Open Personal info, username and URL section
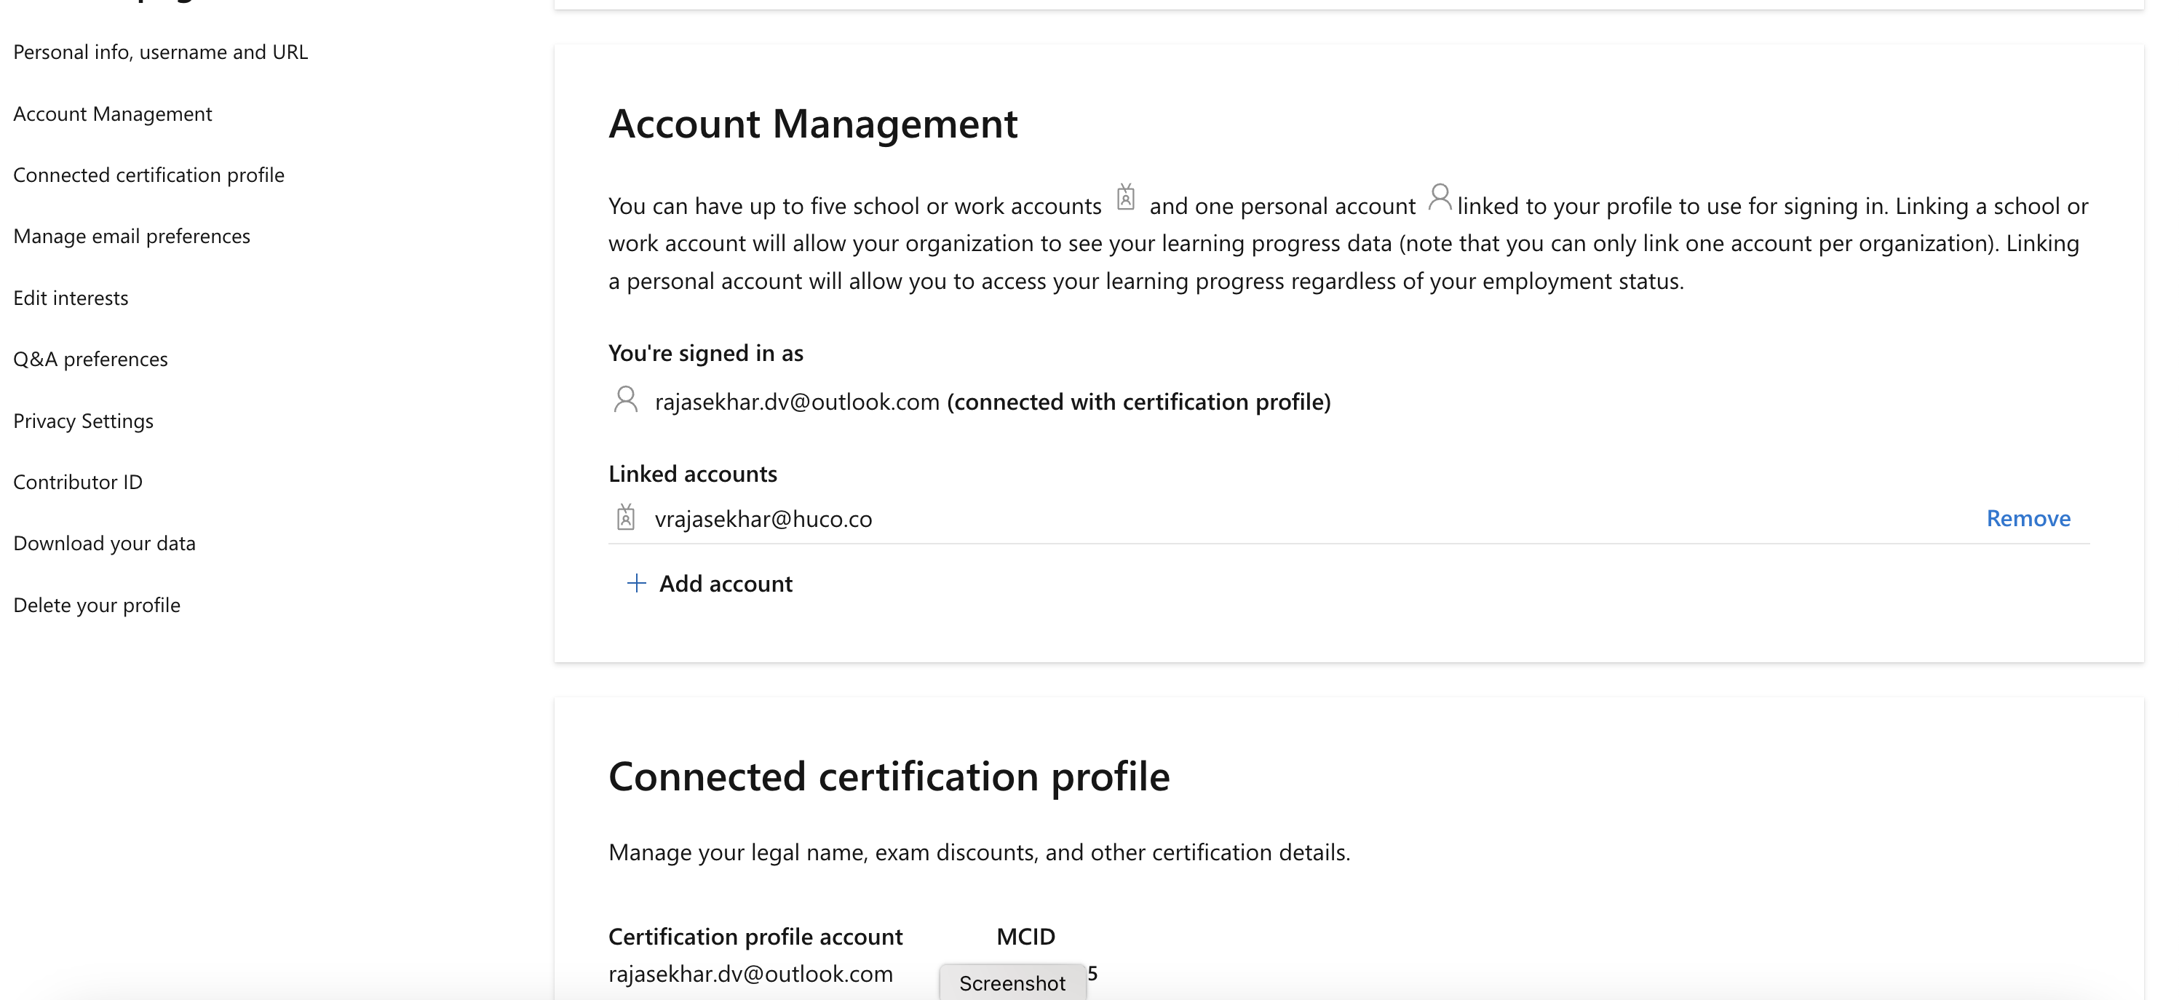The height and width of the screenshot is (1000, 2179). click(161, 52)
